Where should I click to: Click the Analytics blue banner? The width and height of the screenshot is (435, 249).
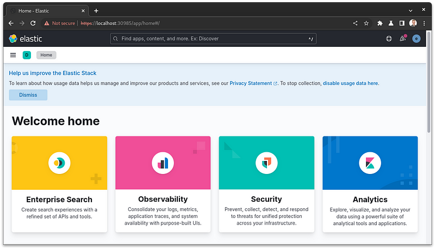[x=370, y=163]
